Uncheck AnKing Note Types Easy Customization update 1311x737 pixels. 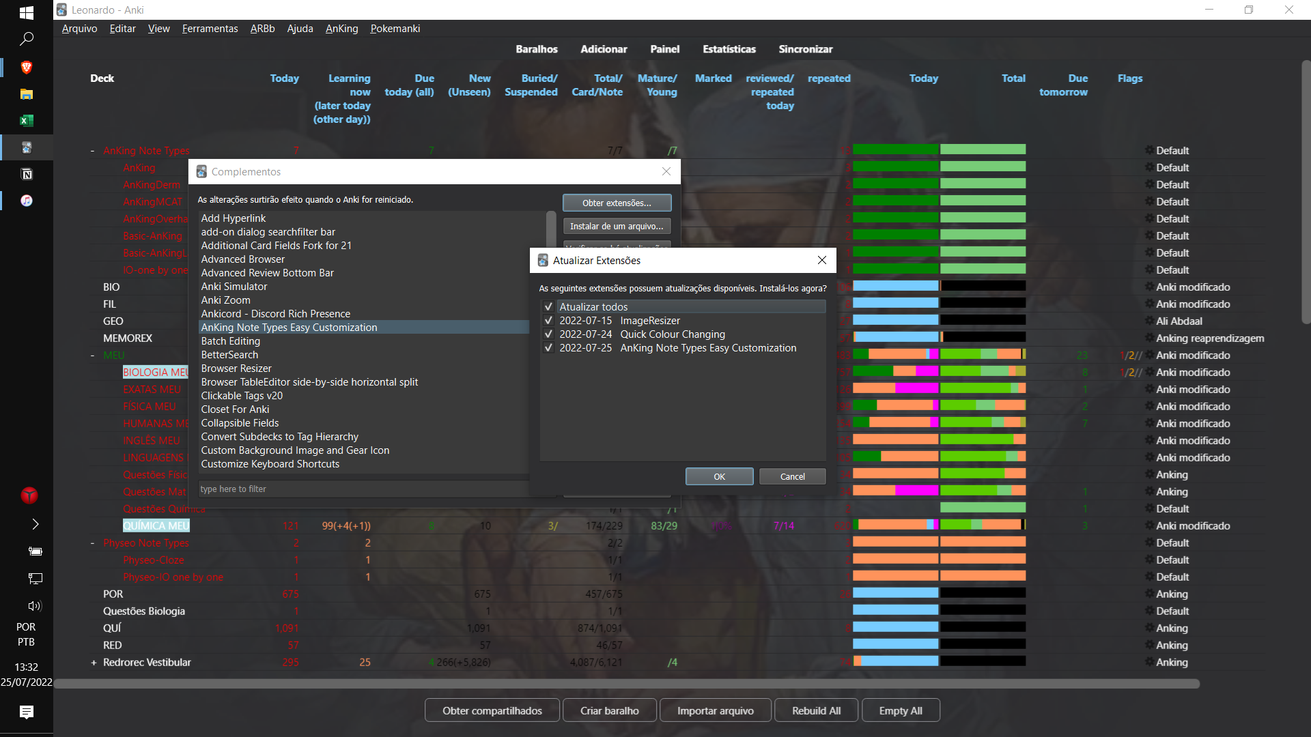(x=548, y=348)
